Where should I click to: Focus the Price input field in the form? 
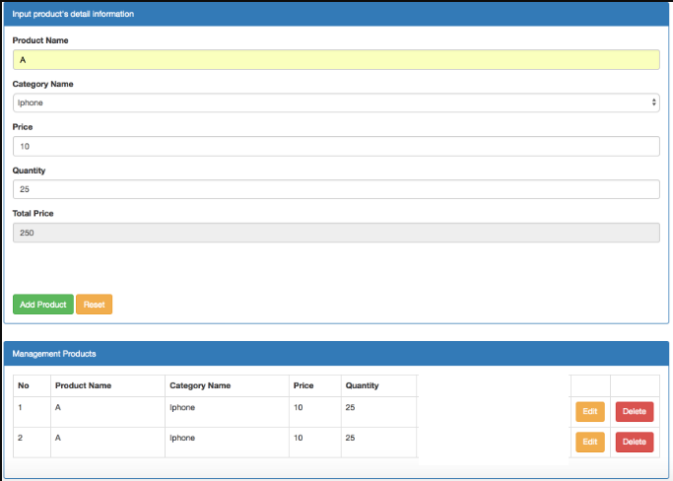pos(335,146)
